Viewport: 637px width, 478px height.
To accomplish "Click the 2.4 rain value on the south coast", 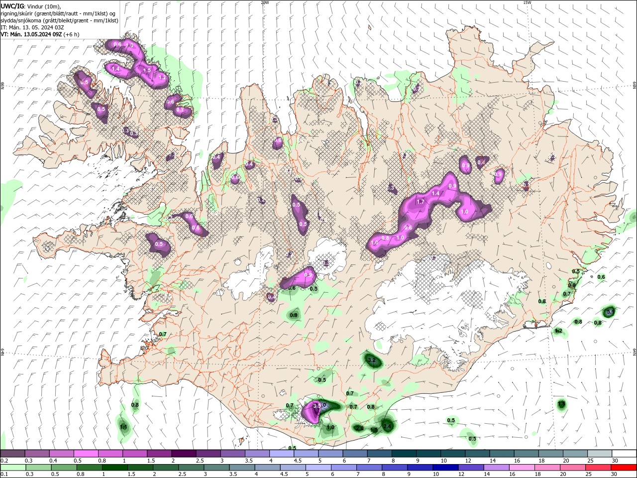I will point(387,426).
